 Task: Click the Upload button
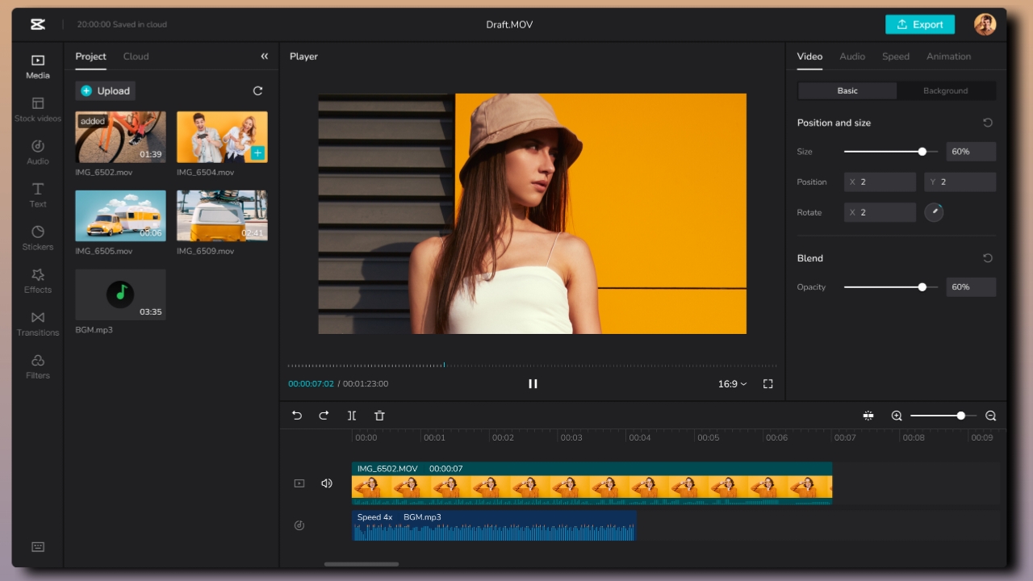[105, 91]
